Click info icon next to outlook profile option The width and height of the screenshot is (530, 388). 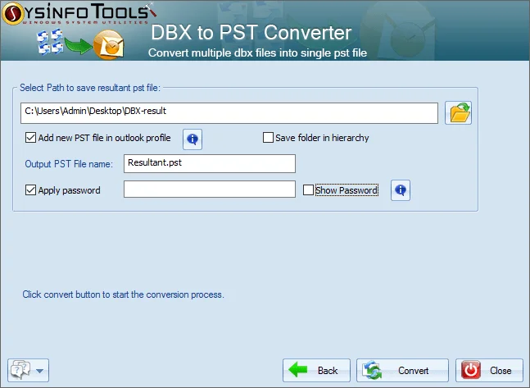click(x=193, y=139)
